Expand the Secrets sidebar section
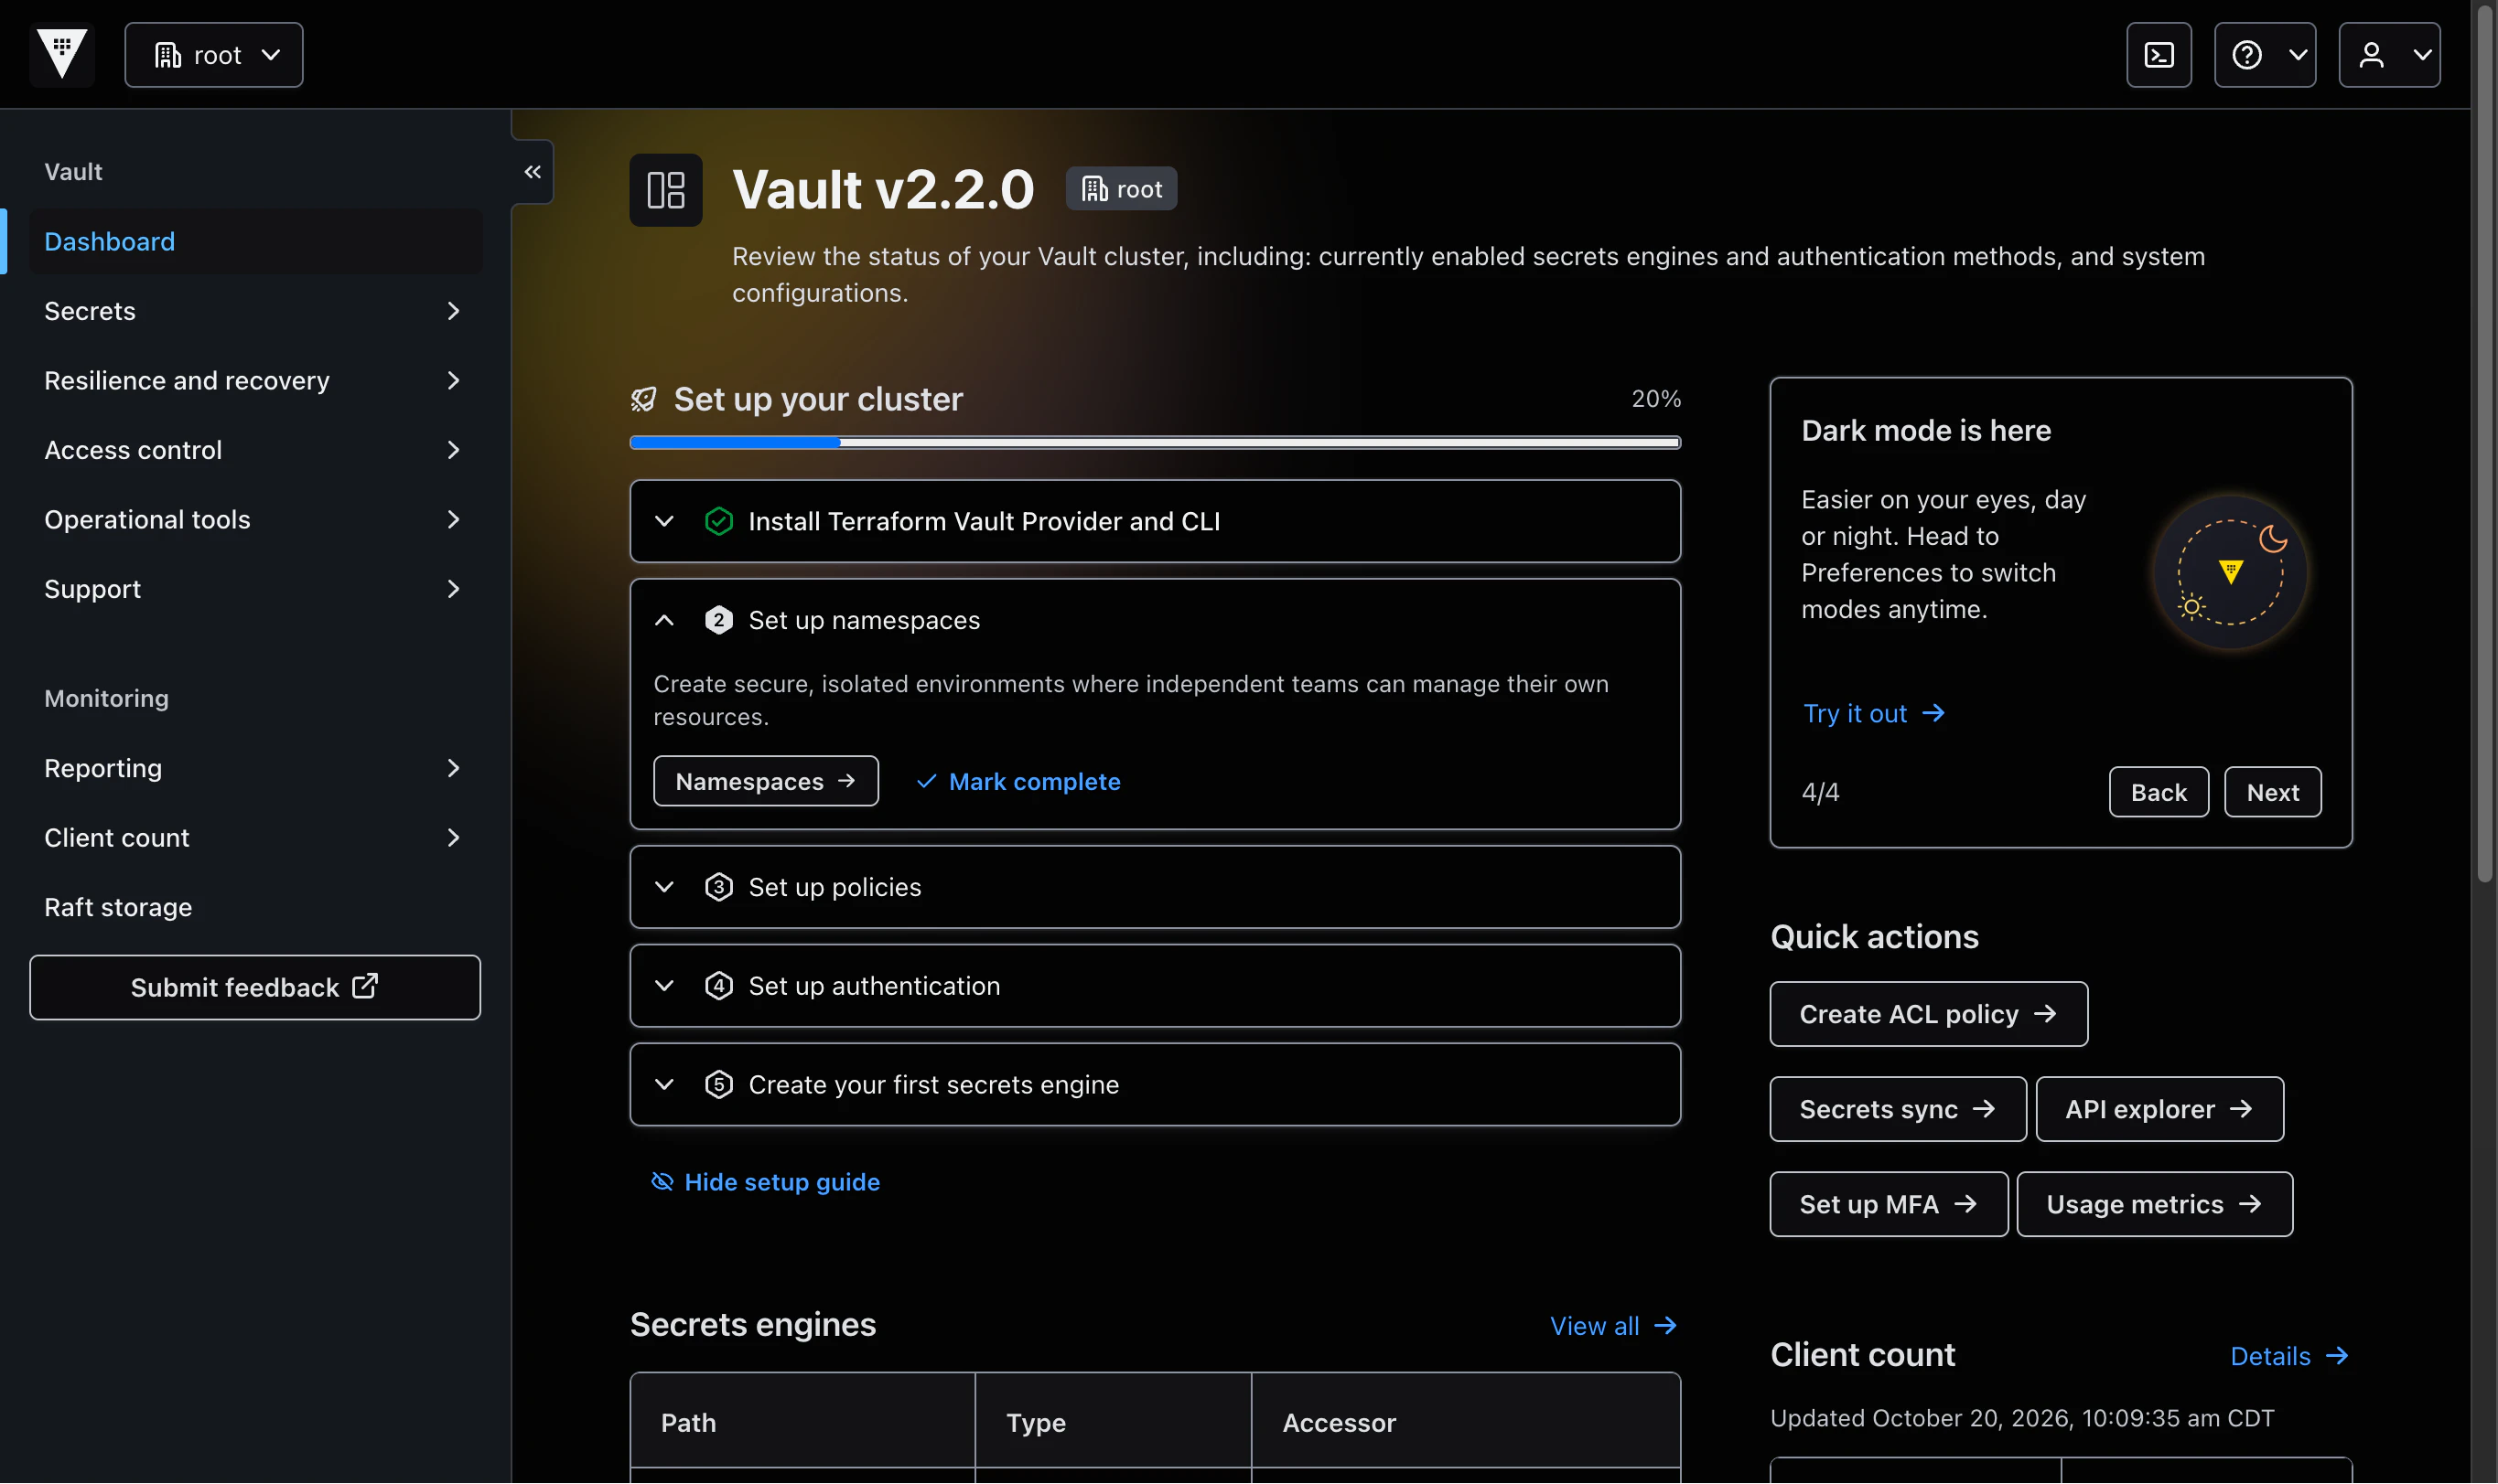The height and width of the screenshot is (1484, 2498). pos(255,311)
